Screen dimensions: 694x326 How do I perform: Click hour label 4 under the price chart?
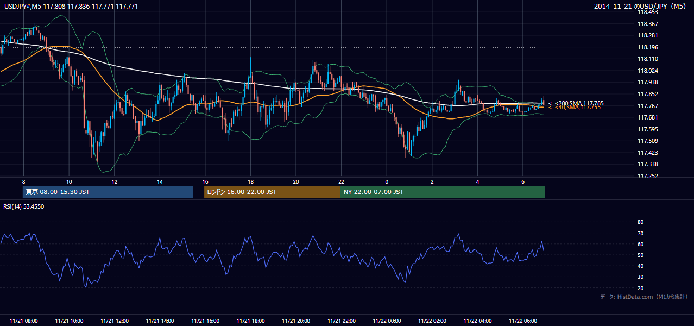(x=477, y=181)
